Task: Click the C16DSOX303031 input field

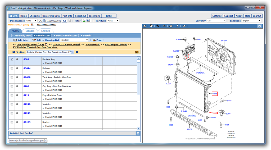Action: (x=53, y=21)
